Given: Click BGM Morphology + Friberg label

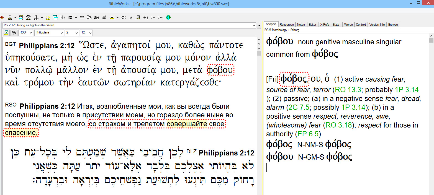Looking at the screenshot, I should coord(282,30).
